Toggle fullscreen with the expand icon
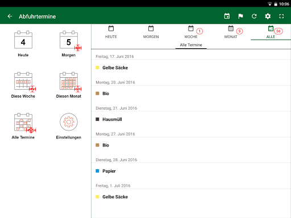The width and height of the screenshot is (291, 218). point(281,16)
